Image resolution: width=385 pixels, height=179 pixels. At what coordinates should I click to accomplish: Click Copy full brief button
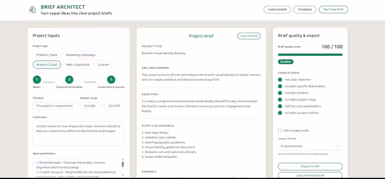[249, 36]
